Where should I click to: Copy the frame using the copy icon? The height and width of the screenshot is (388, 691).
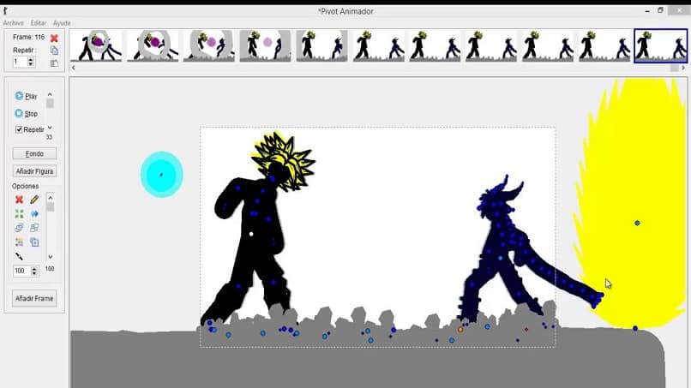click(54, 51)
